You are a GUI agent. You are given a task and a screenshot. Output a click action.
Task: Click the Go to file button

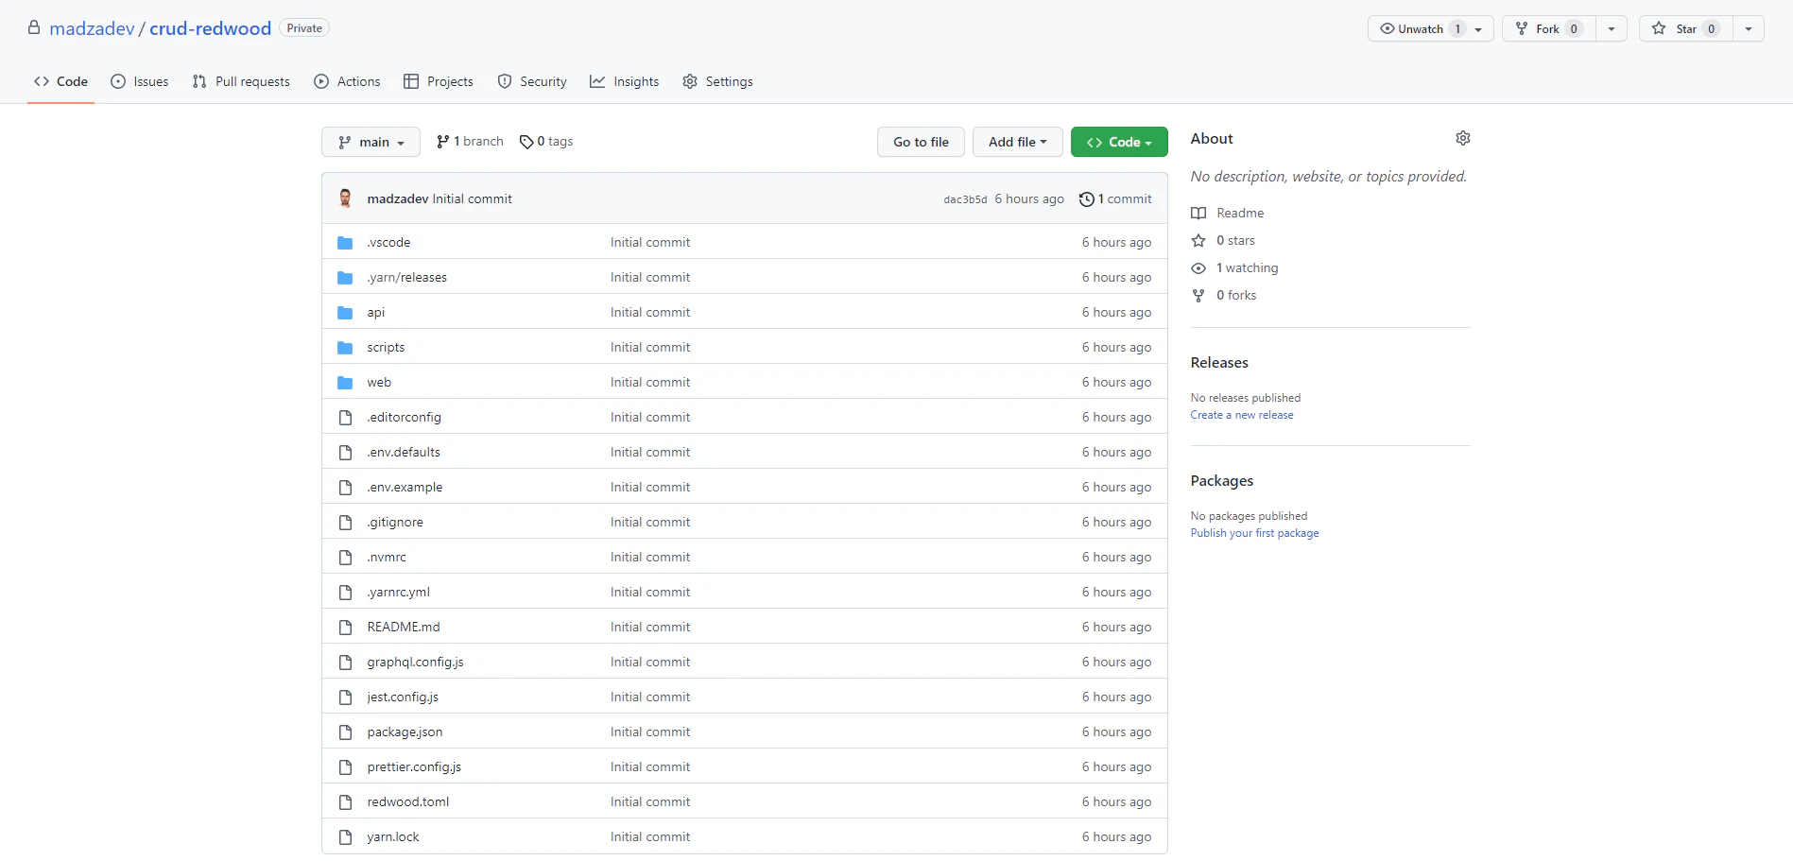tap(920, 141)
